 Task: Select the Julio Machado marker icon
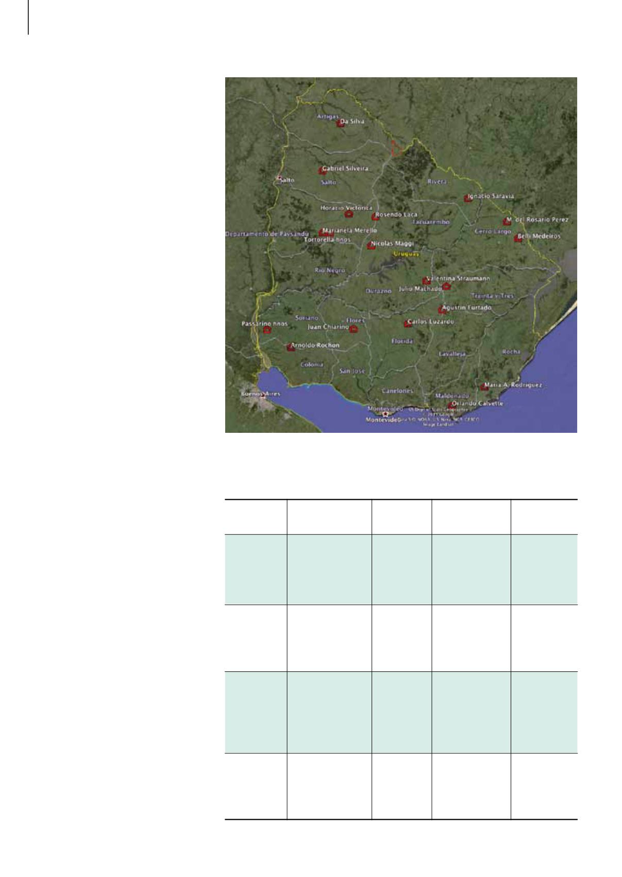[x=446, y=286]
